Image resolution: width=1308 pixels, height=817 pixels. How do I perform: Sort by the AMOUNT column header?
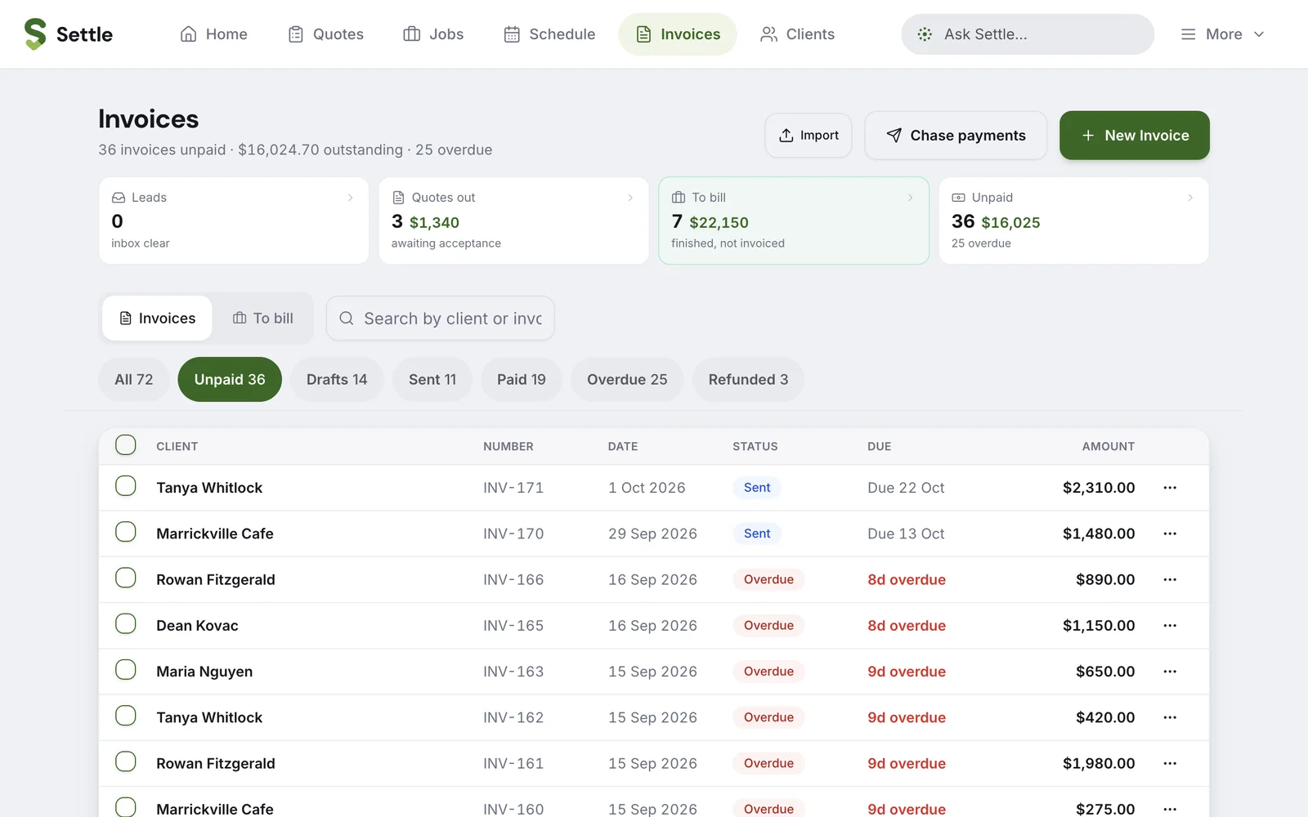(1108, 447)
